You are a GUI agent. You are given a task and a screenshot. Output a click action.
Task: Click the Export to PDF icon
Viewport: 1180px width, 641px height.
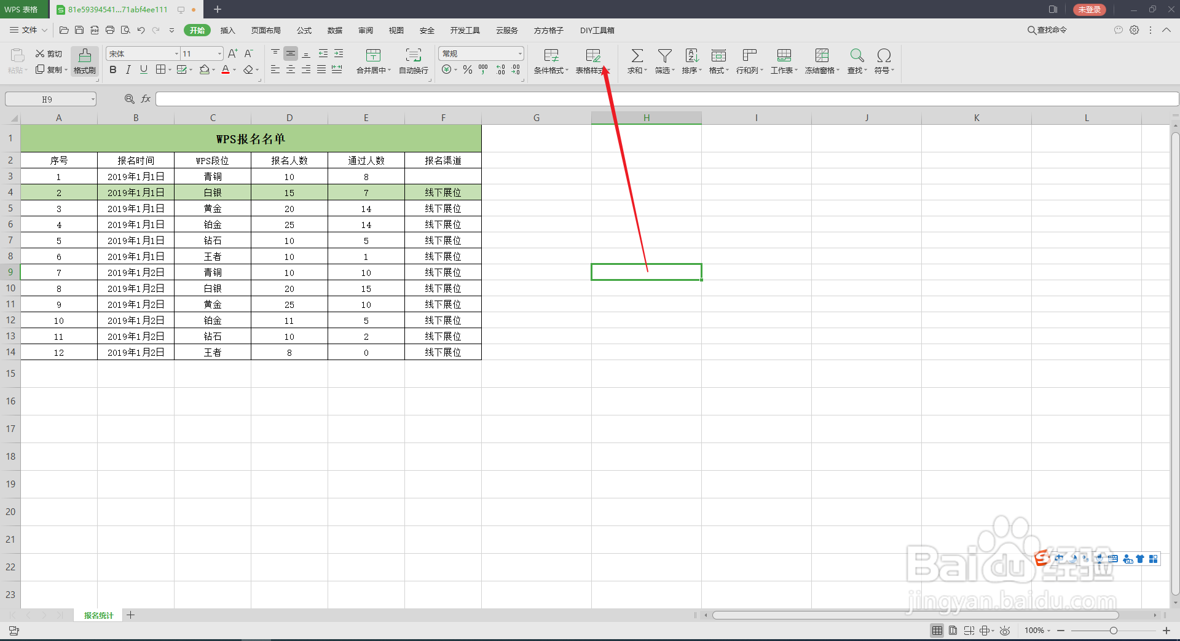tap(95, 30)
